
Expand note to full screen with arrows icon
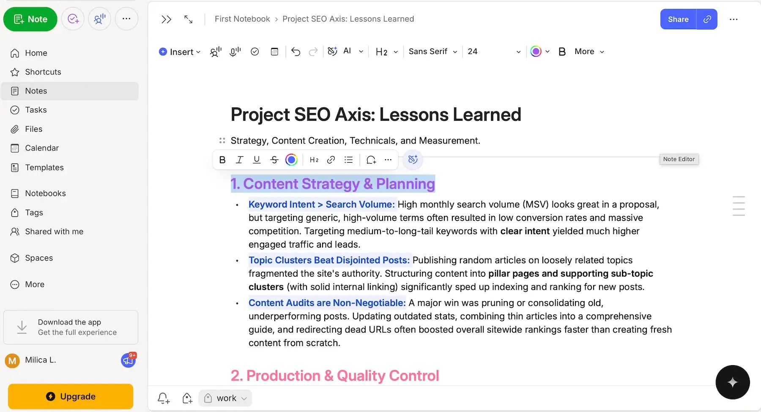189,19
